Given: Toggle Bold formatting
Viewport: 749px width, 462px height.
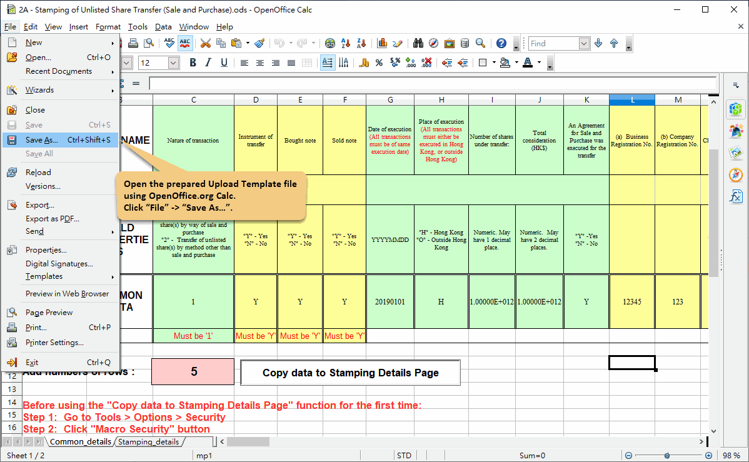Looking at the screenshot, I should [x=193, y=63].
